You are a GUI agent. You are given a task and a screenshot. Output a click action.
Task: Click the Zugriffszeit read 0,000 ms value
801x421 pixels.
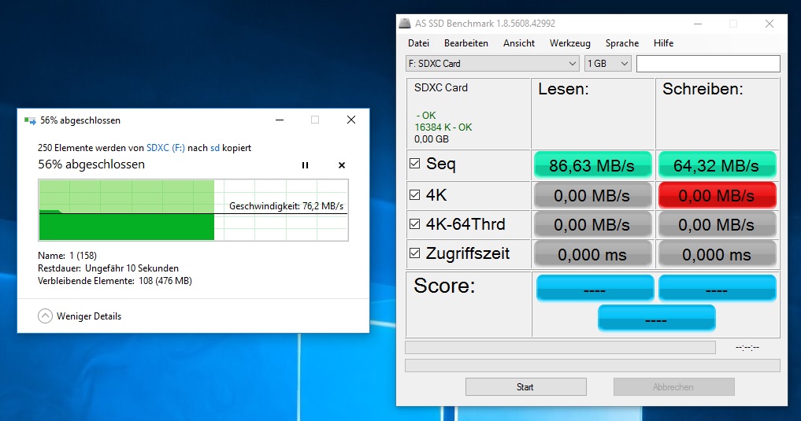pyautogui.click(x=592, y=254)
